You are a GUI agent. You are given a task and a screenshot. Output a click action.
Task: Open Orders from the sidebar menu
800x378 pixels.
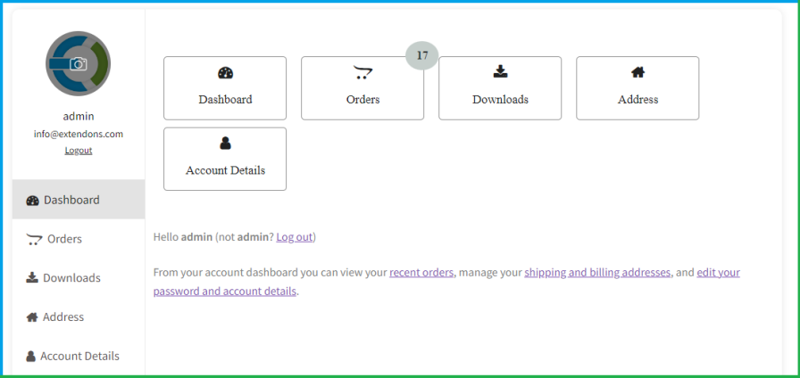pos(64,239)
